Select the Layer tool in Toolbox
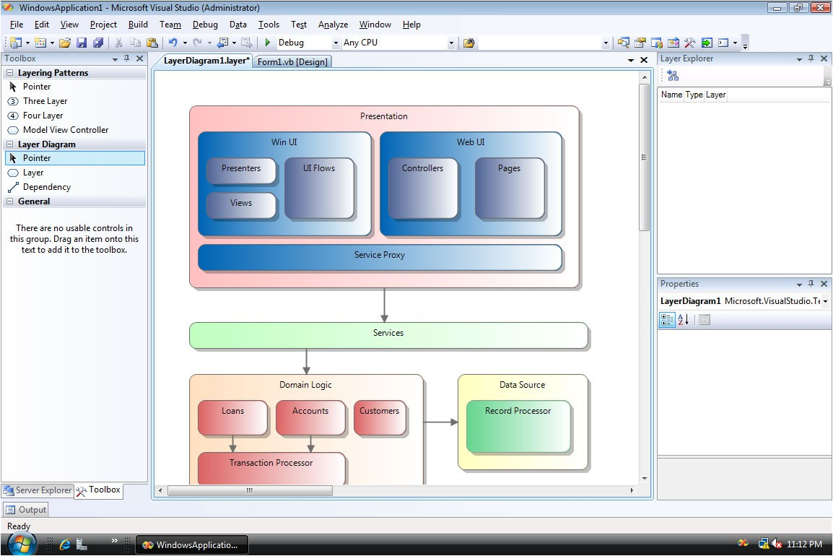 [x=32, y=173]
